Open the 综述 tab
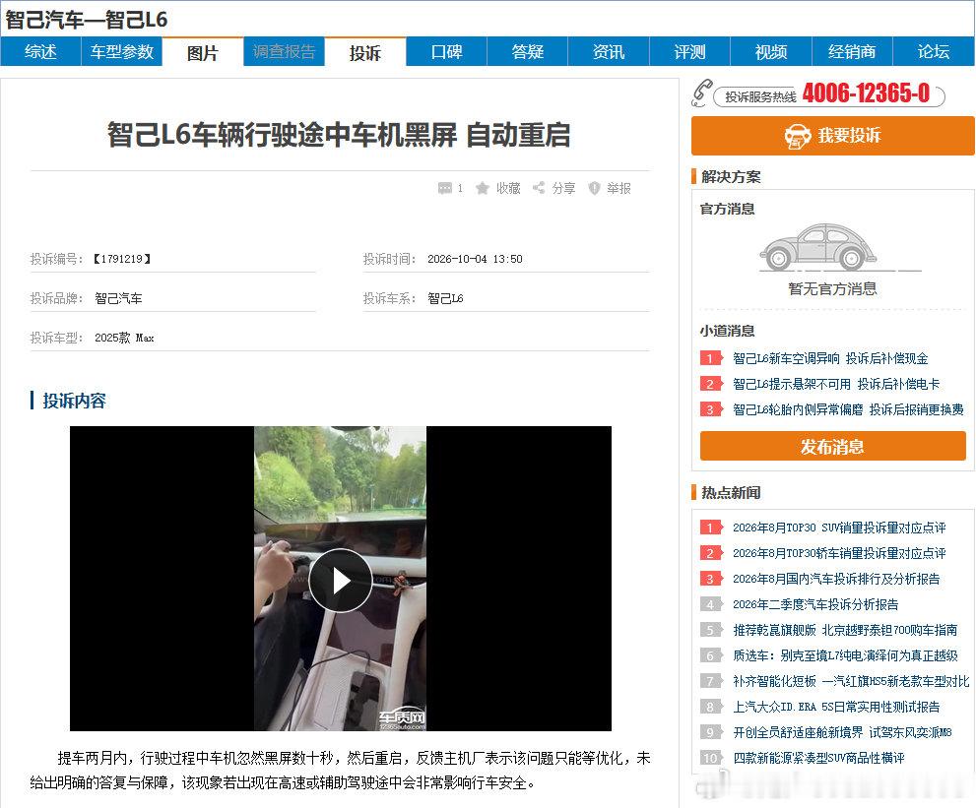This screenshot has height=808, width=976. (40, 51)
